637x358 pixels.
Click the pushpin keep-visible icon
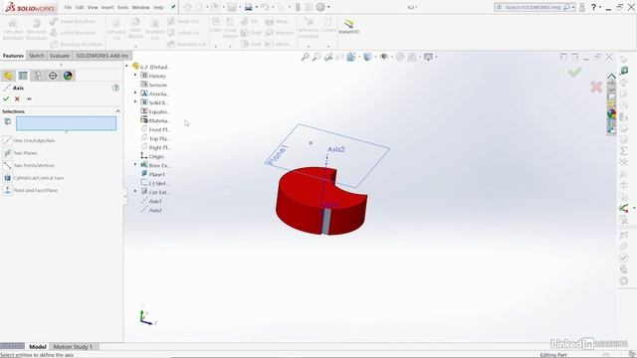(29, 98)
